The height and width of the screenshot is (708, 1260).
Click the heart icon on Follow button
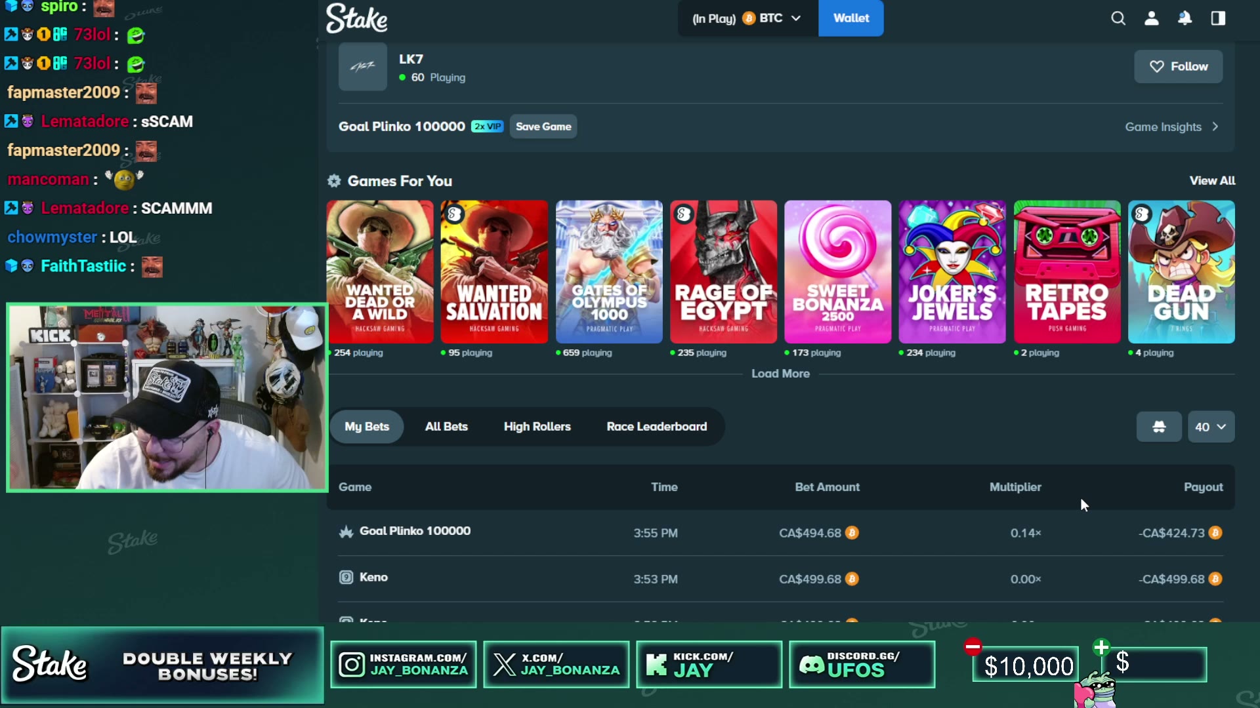point(1157,67)
